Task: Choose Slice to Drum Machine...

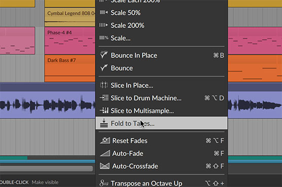Action: tap(161, 98)
